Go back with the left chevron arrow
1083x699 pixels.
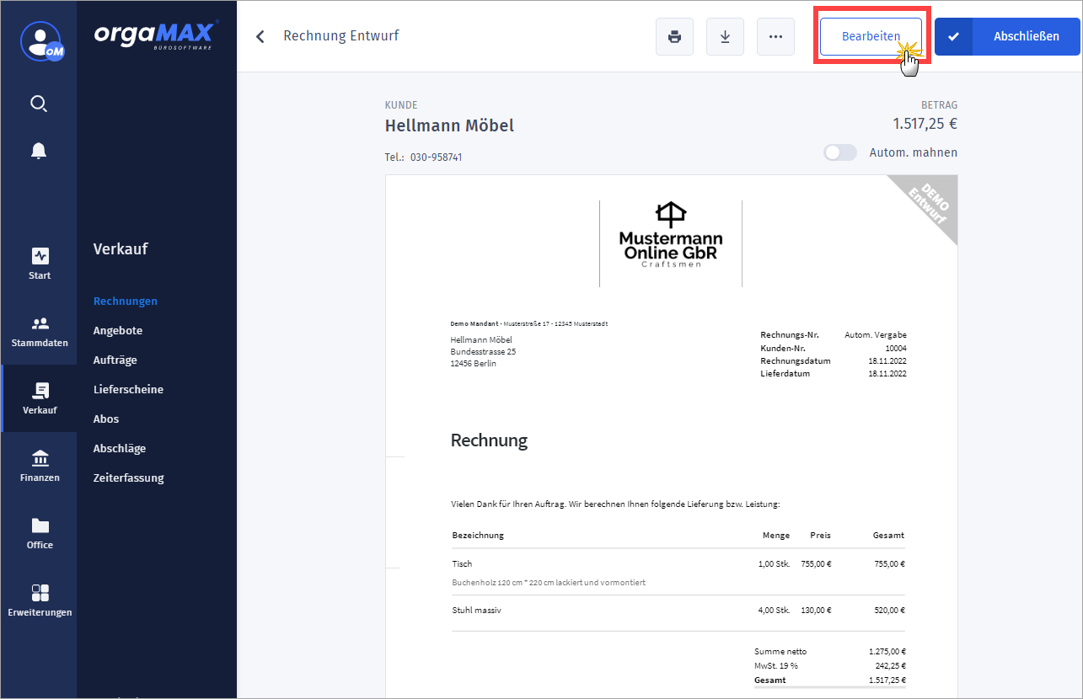[x=260, y=36]
